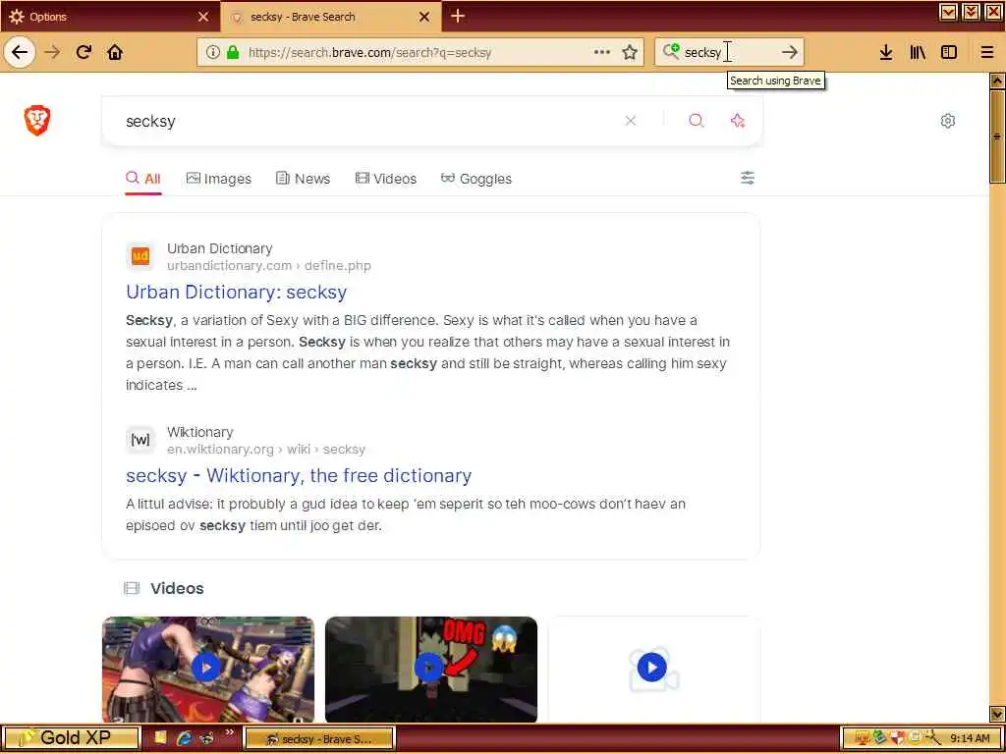Viewport: 1006px width, 754px height.
Task: Click the Brave search engine icon in search bar
Action: click(x=671, y=51)
